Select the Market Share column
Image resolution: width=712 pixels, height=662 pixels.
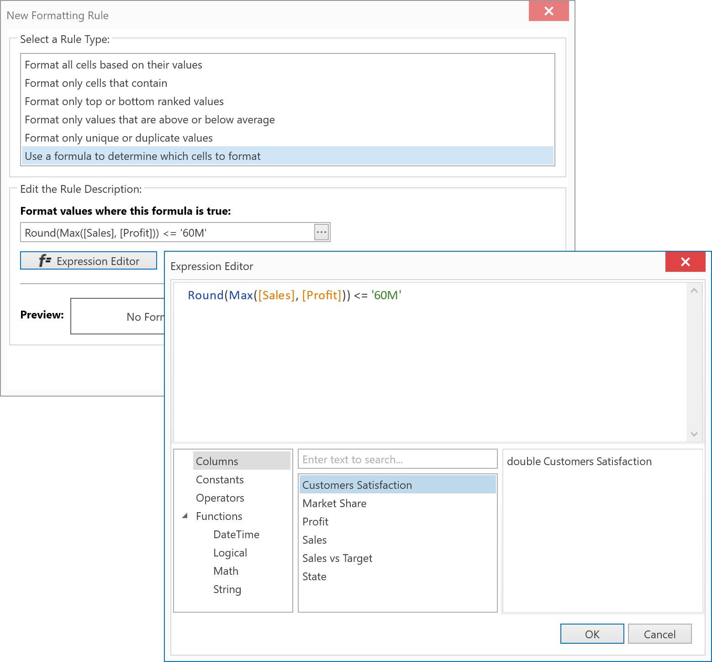click(397, 503)
